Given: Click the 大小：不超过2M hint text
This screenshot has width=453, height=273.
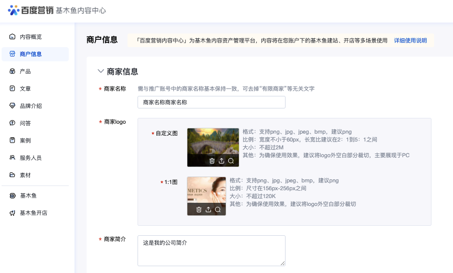Looking at the screenshot, I should click(x=263, y=147).
